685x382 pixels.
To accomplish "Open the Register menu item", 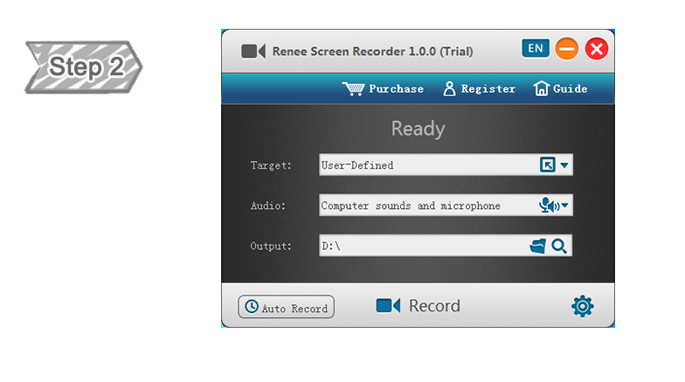I will click(488, 88).
